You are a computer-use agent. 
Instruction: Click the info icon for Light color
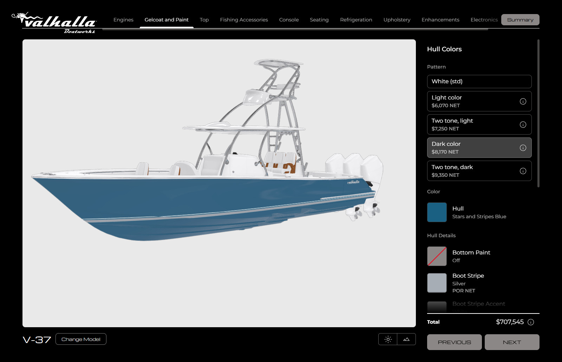523,102
